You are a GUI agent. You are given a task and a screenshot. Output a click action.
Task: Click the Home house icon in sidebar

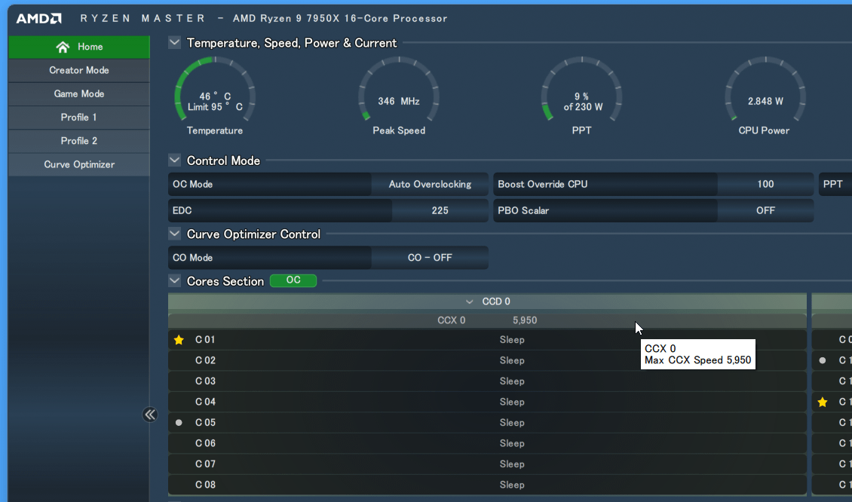tap(63, 47)
